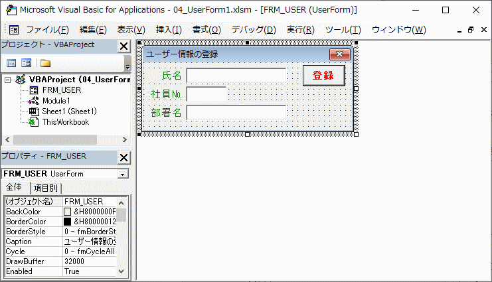Open the 実行(R) menu
This screenshot has height=282, width=492.
(301, 30)
